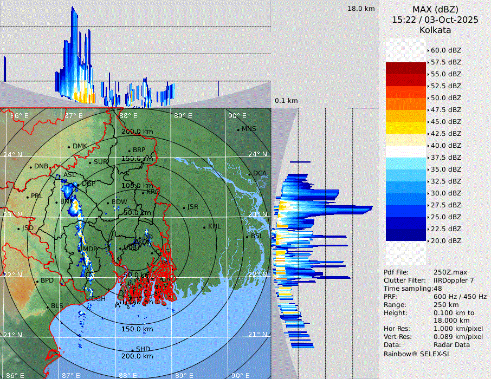Click the arrow tick beside 20.0 dBZ
491x379 pixels.
[428, 240]
